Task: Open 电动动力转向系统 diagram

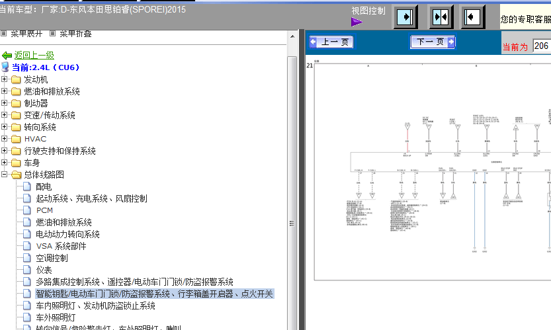Action: click(x=67, y=234)
